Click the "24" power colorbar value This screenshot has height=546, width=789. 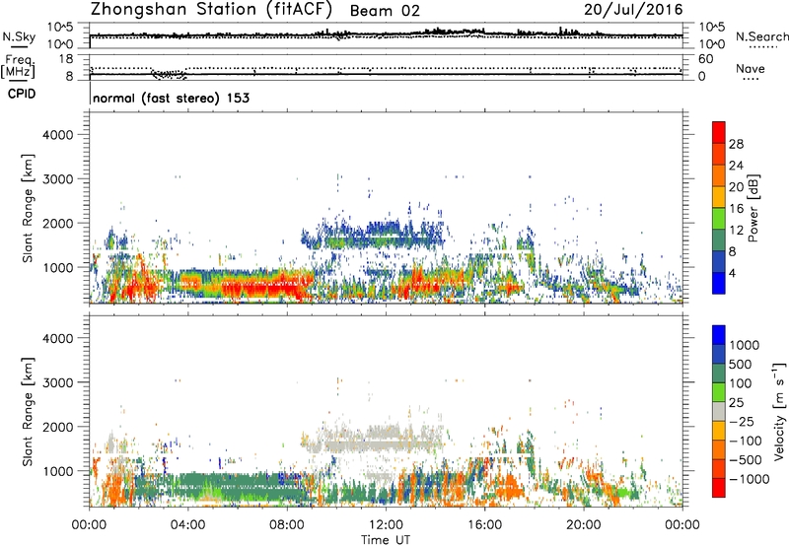click(x=736, y=166)
